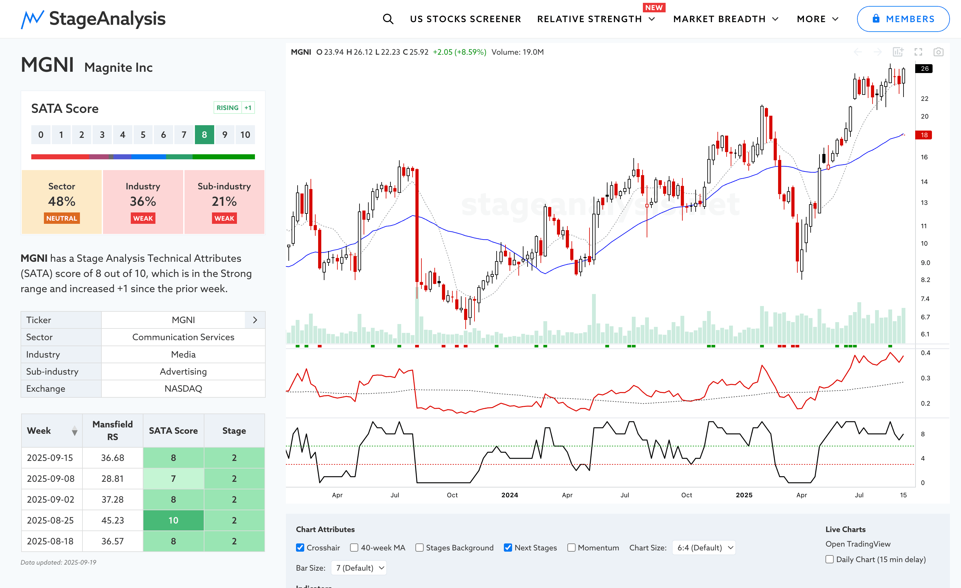Viewport: 961px width, 588px height.
Task: Click the Sector 48% Neutral card
Action: (62, 202)
